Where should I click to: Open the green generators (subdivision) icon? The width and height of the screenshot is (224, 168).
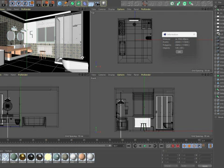click(x=72, y=3)
